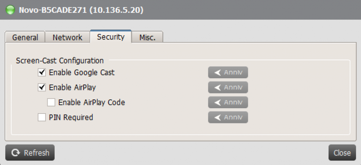The image size is (361, 165).
Task: Click the arrow icon beside Enable AirPlay
Action: pos(218,87)
